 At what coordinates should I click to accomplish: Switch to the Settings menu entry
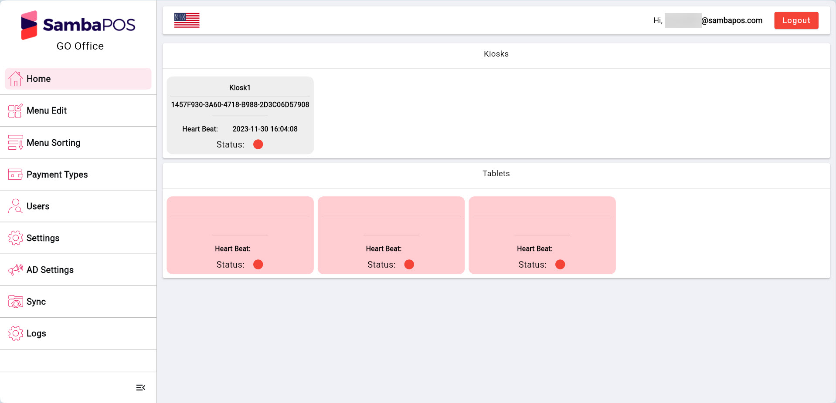pyautogui.click(x=43, y=238)
